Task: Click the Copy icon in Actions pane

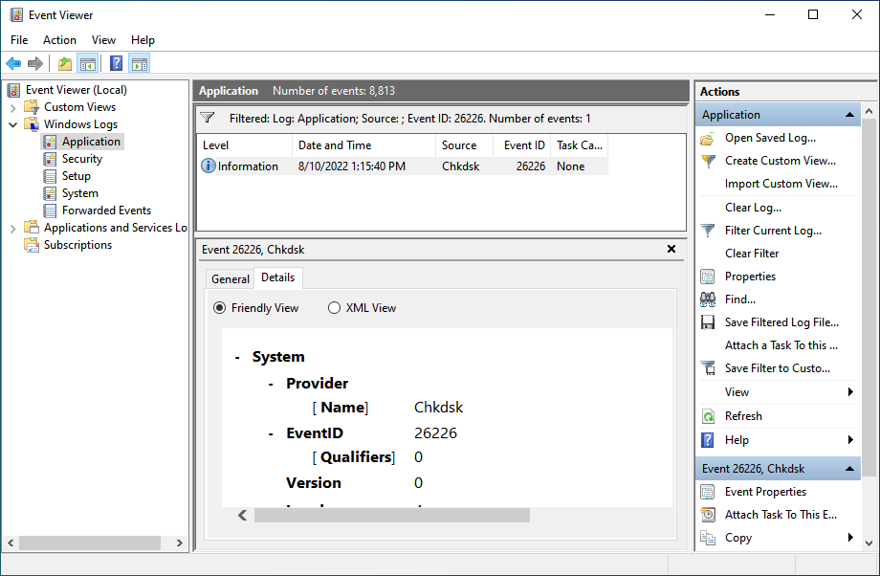Action: [708, 538]
